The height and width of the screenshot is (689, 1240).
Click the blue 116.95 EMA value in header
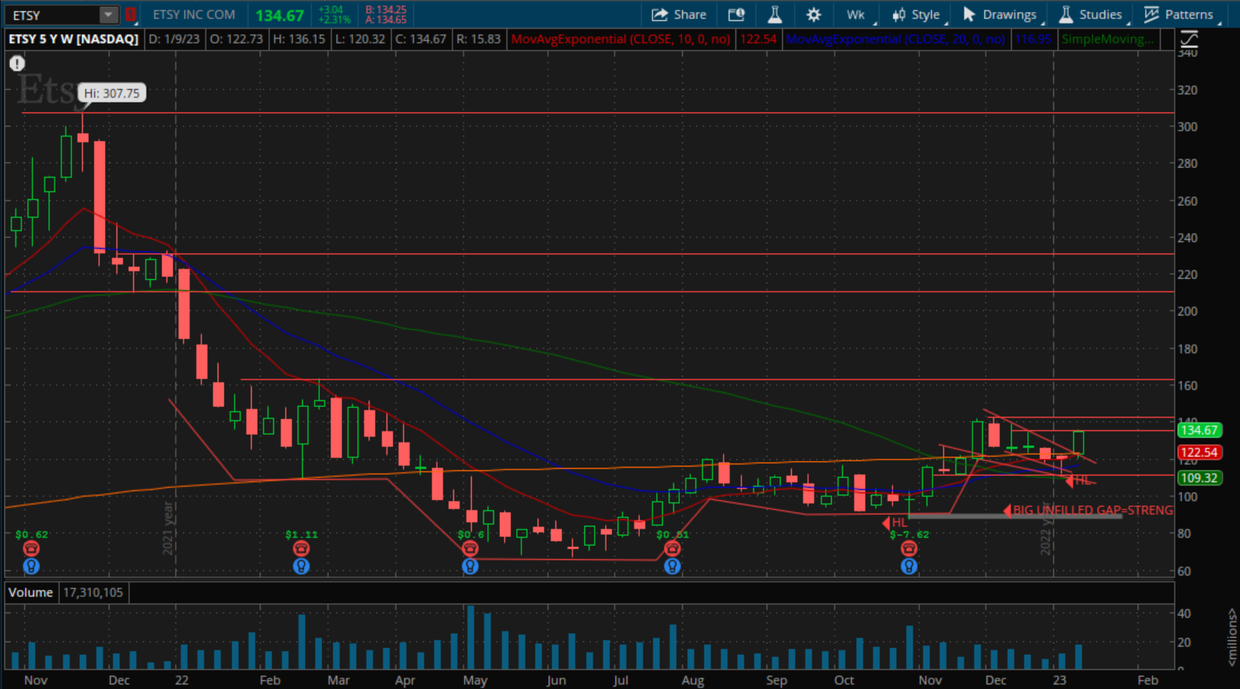coord(1033,39)
